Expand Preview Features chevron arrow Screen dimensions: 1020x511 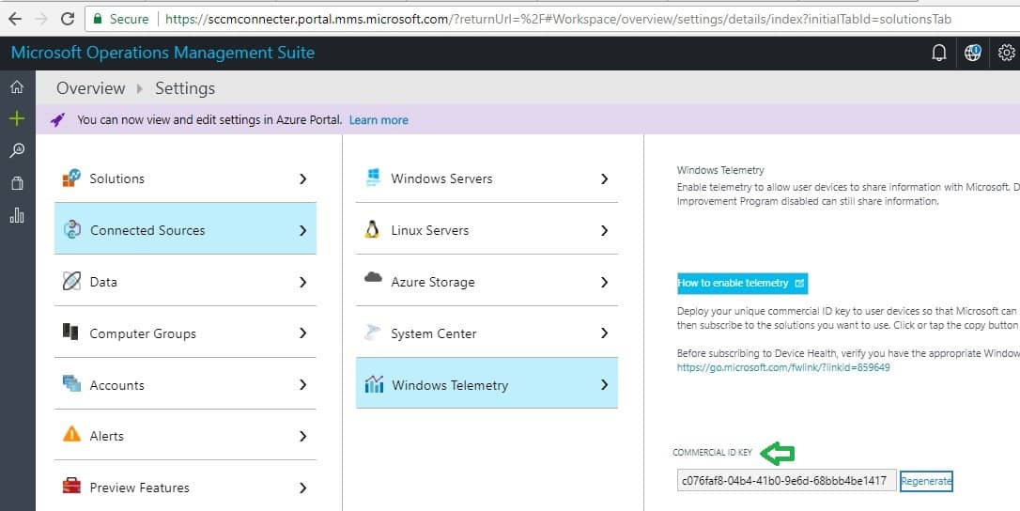[302, 487]
